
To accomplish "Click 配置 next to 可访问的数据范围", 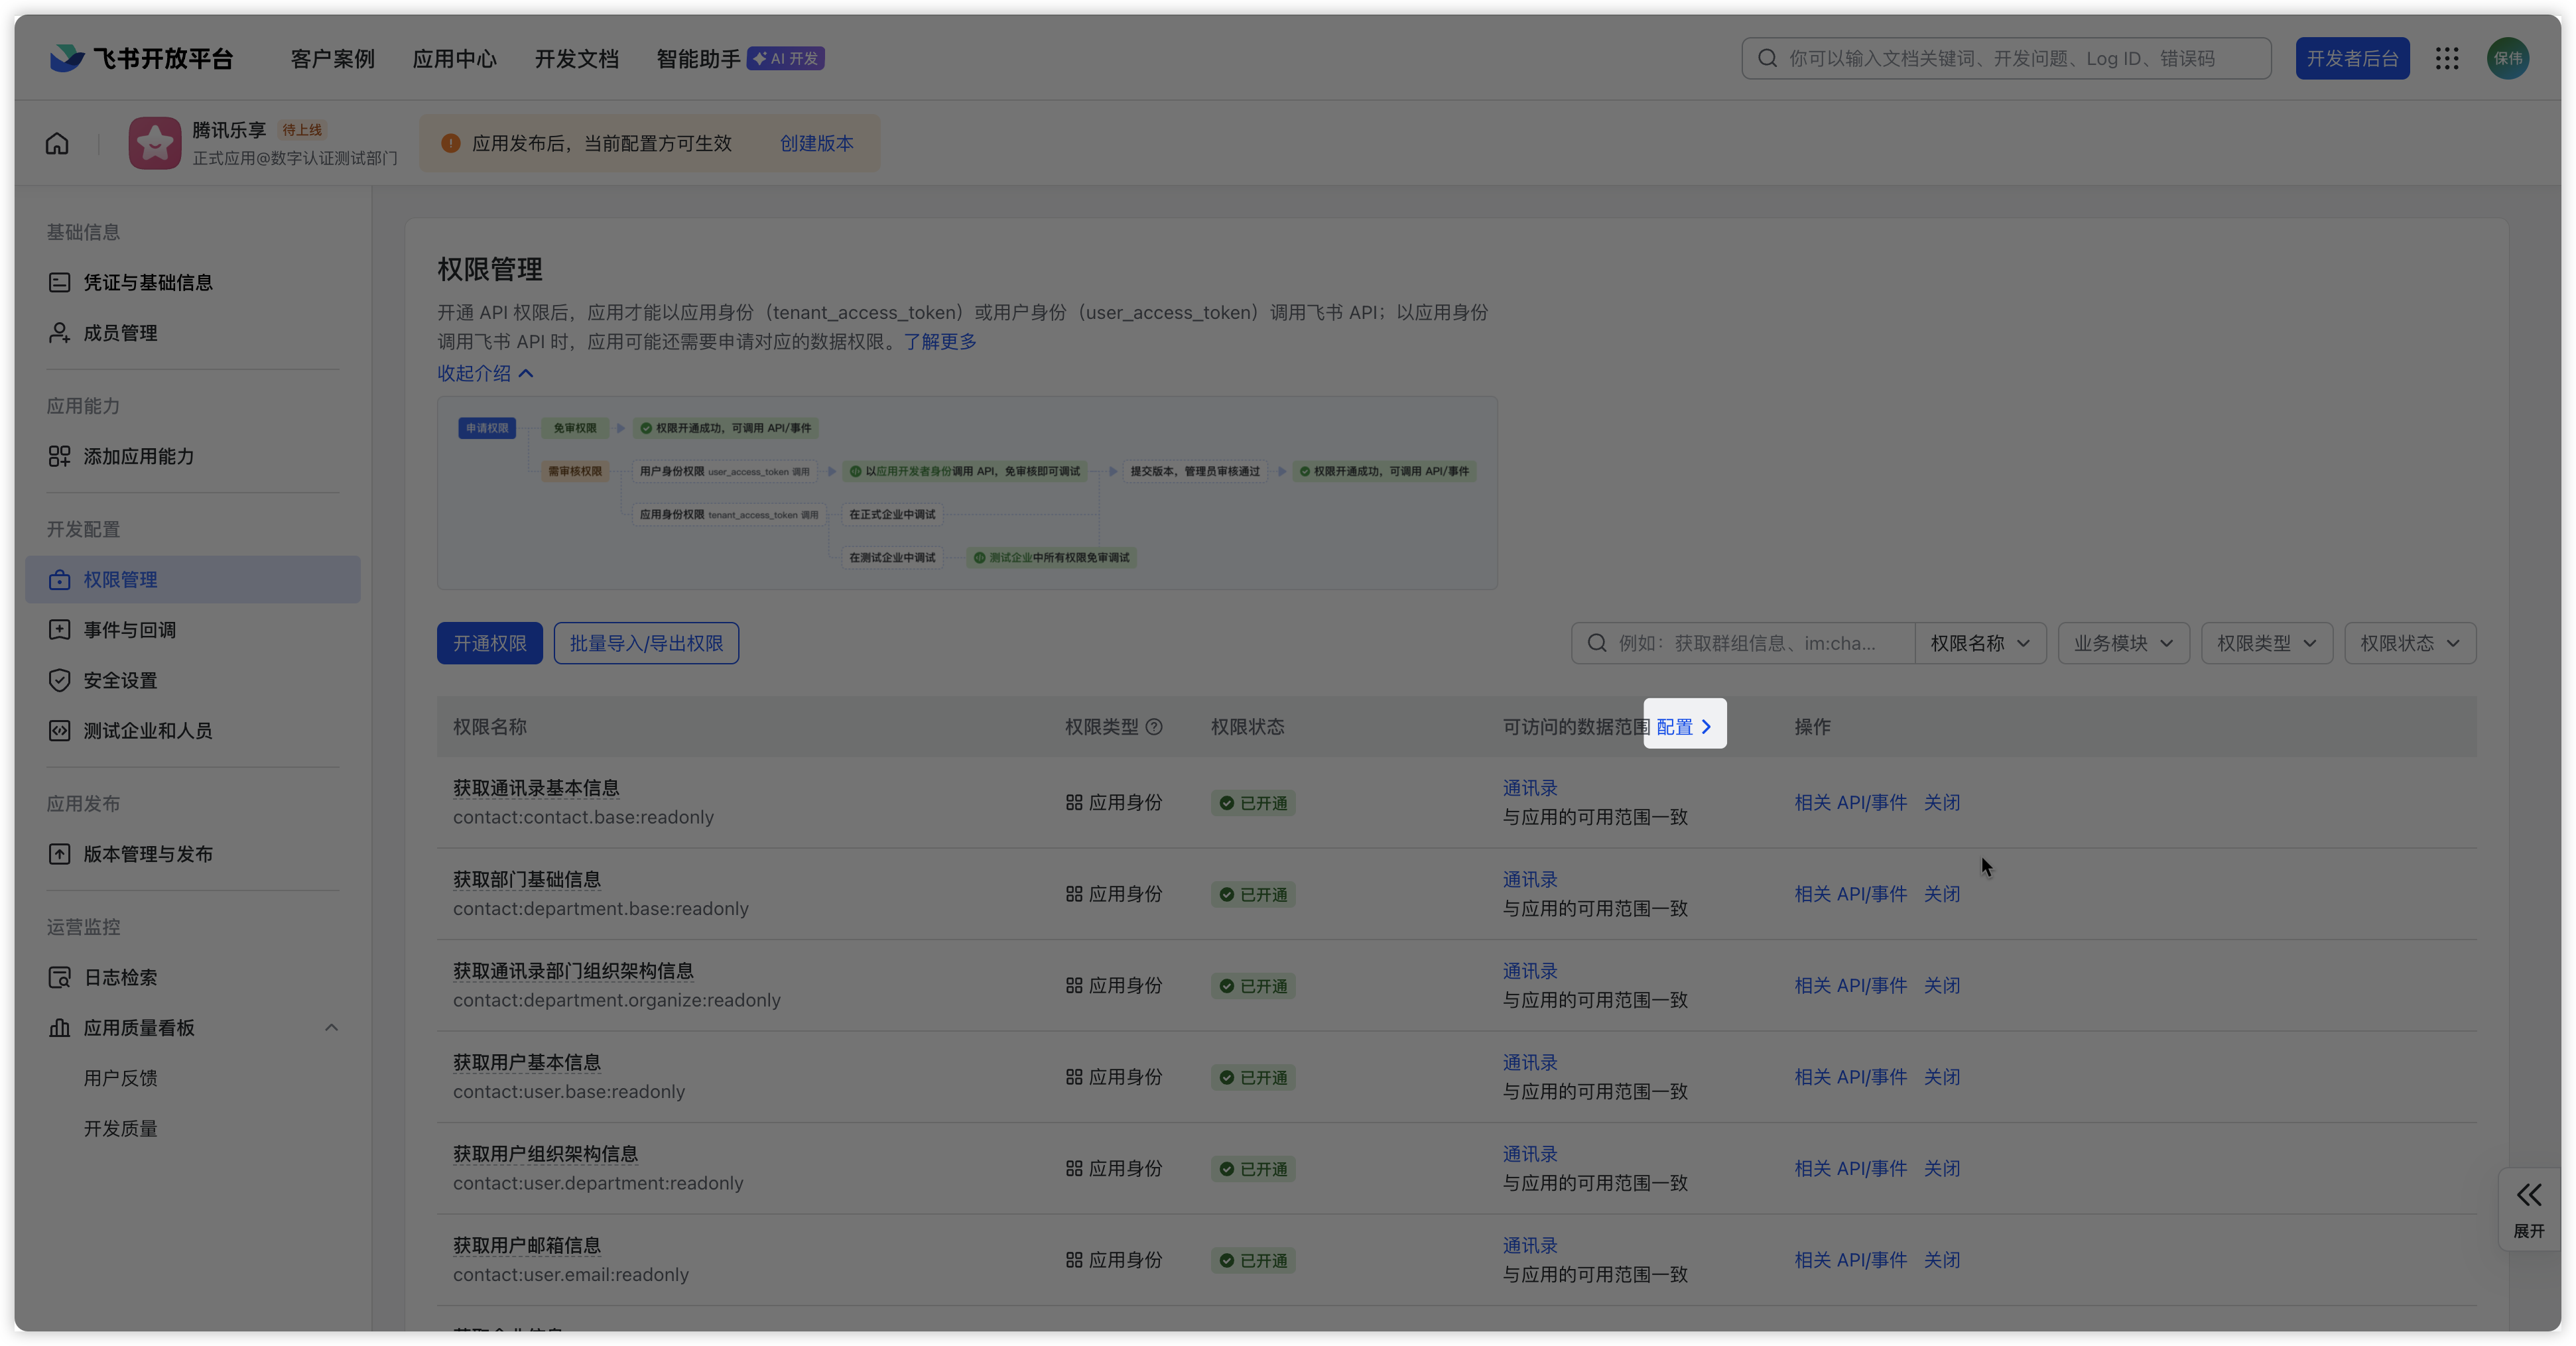I will [1684, 727].
